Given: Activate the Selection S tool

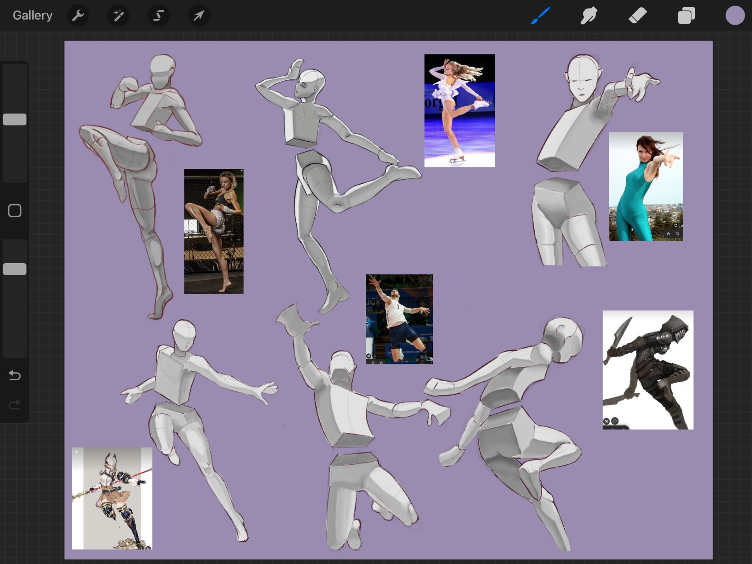Looking at the screenshot, I should pyautogui.click(x=159, y=15).
